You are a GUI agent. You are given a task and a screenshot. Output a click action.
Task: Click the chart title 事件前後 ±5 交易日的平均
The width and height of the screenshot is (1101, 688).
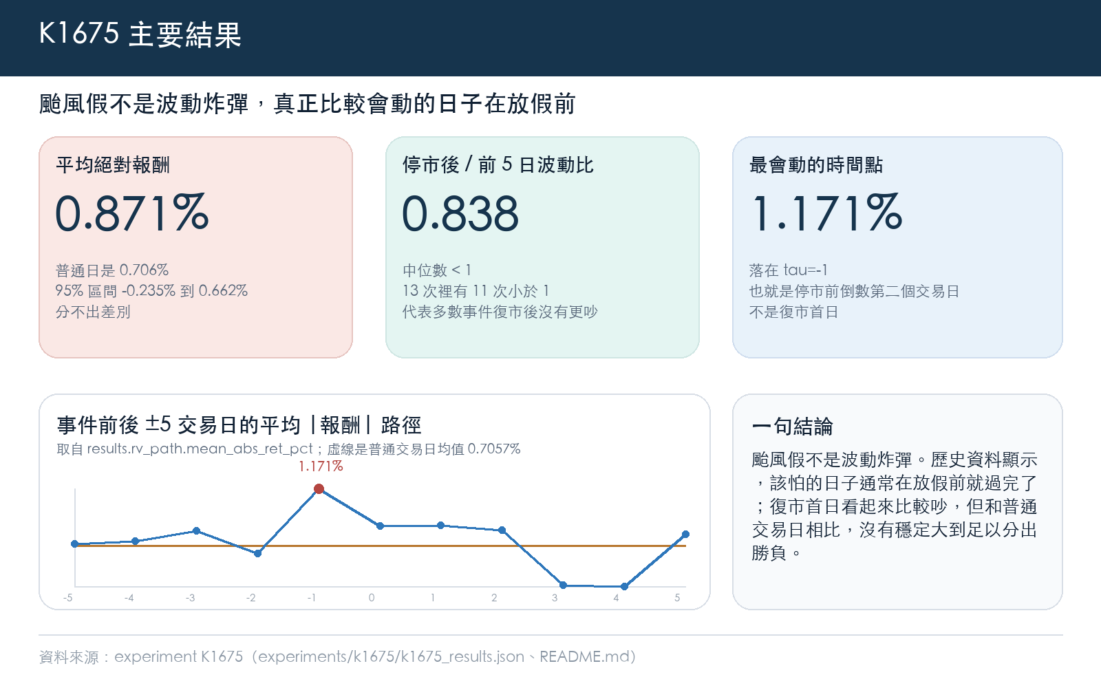(x=239, y=425)
